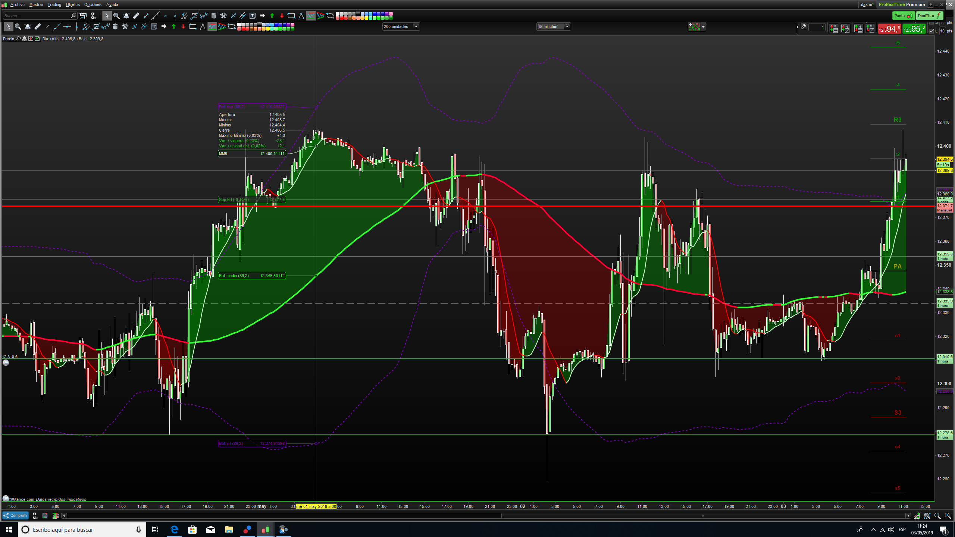Pick the green up arrow drawing tool in the top toolbar

272,16
